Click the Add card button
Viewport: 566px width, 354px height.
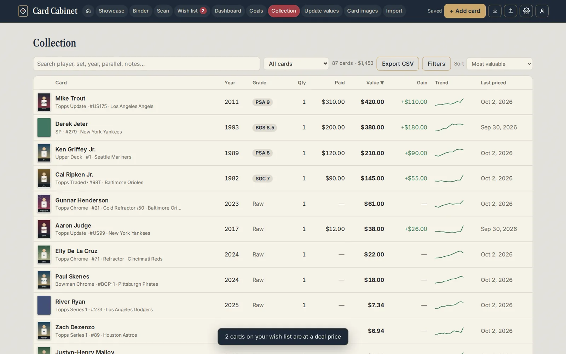465,11
